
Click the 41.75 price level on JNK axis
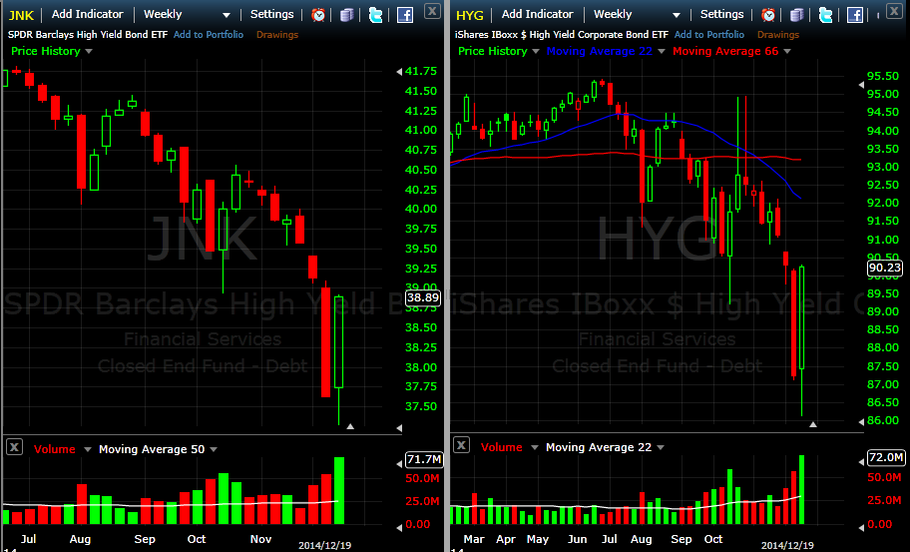pyautogui.click(x=421, y=72)
